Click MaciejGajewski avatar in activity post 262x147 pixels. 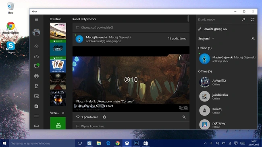point(79,39)
